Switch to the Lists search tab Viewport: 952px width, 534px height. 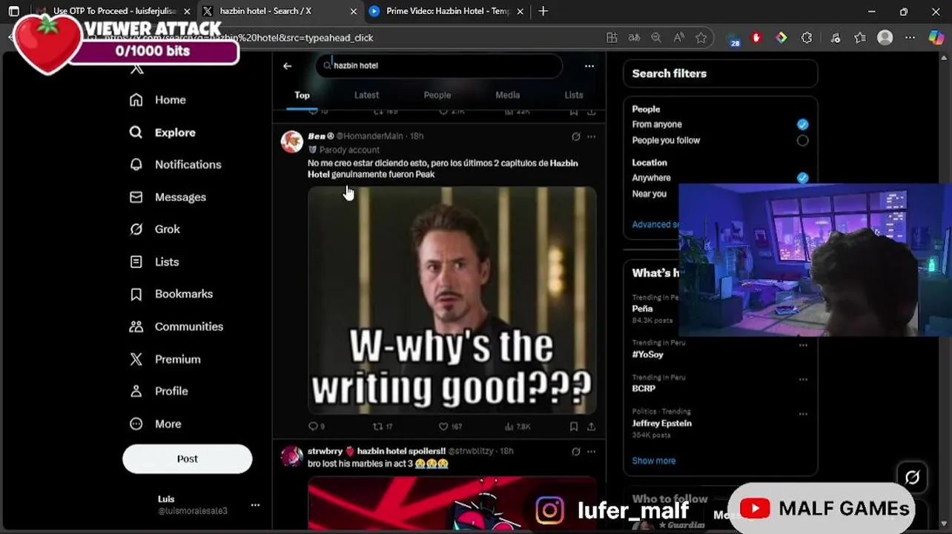click(x=574, y=95)
